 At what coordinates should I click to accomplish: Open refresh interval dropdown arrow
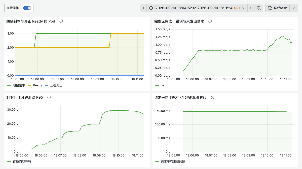tap(294, 8)
